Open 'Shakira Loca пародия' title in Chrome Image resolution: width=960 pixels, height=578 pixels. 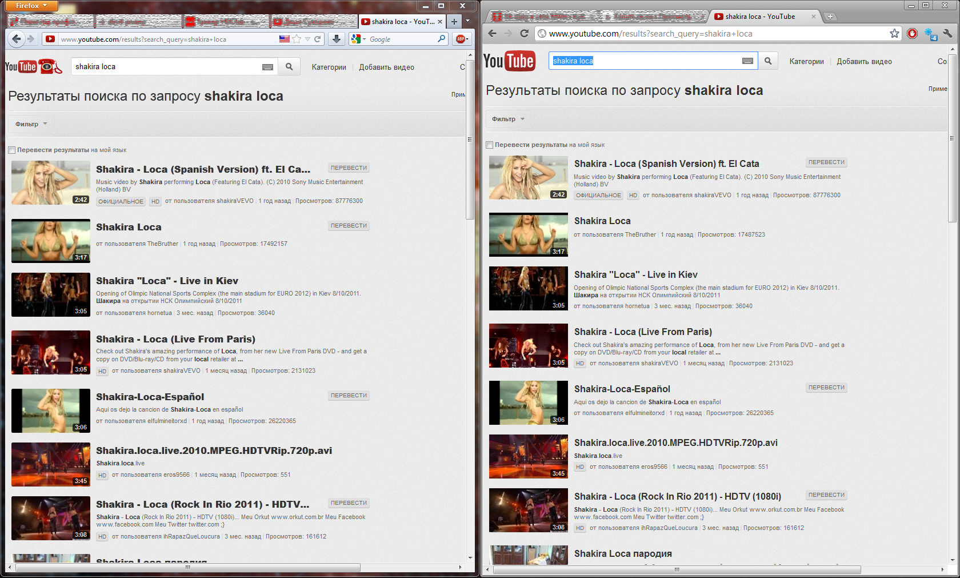click(623, 553)
